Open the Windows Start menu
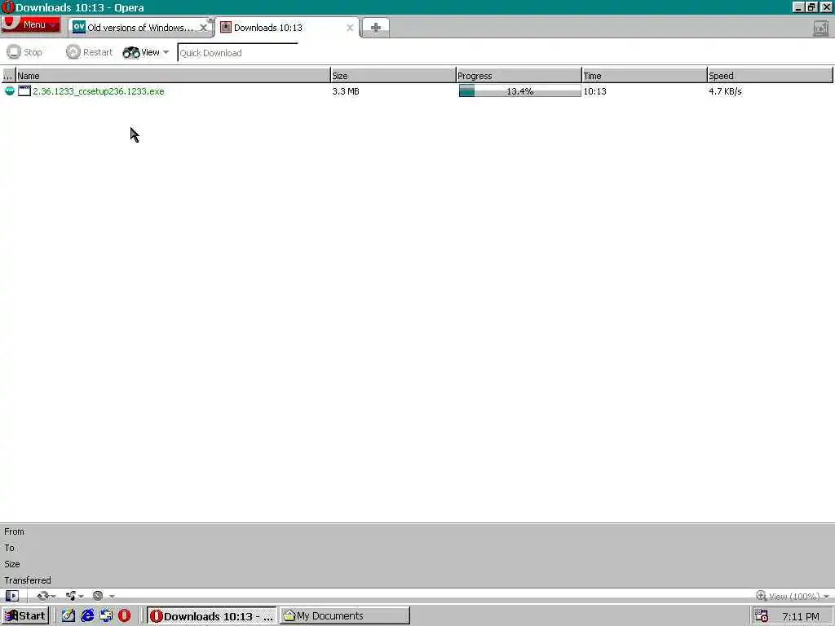 25,616
